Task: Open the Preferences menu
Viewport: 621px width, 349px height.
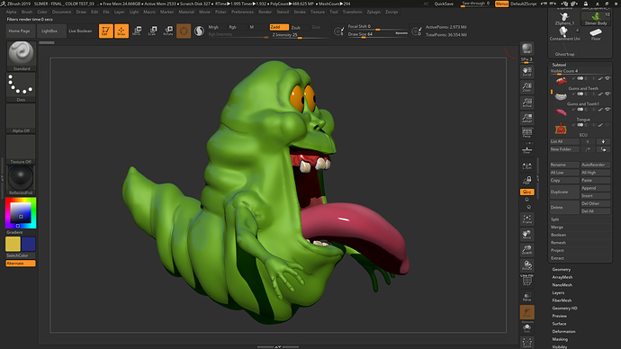Action: 242,12
